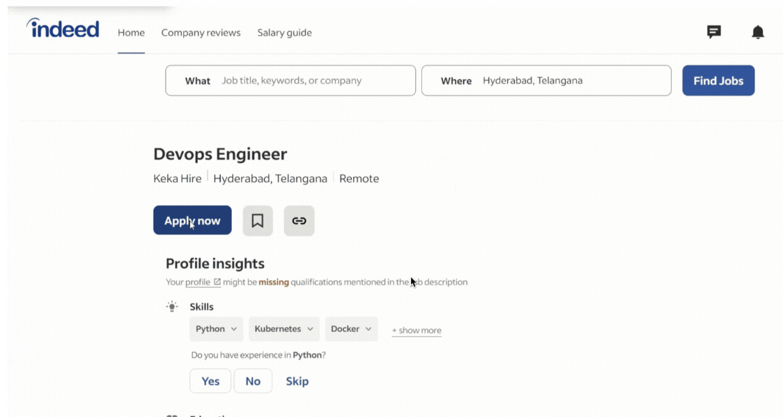Open the Salary guide tab
The height and width of the screenshot is (417, 783).
[x=284, y=33]
